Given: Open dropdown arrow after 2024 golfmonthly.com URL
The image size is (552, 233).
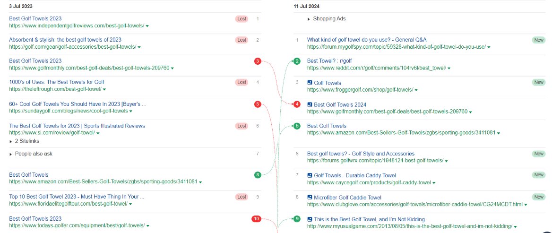Looking at the screenshot, I should click(470, 112).
